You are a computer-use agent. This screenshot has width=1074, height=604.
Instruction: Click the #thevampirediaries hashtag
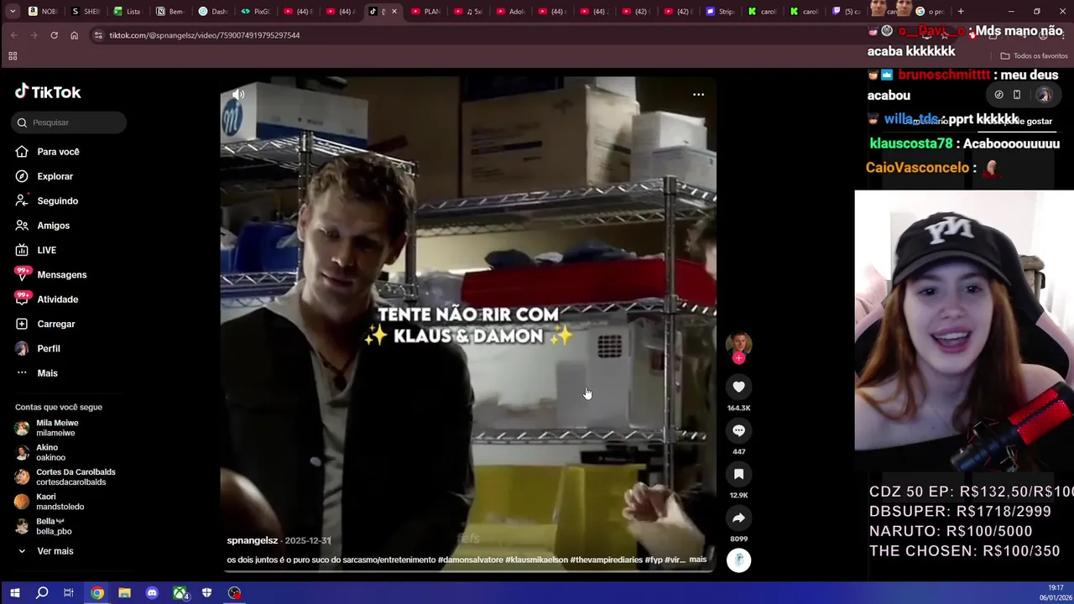607,560
